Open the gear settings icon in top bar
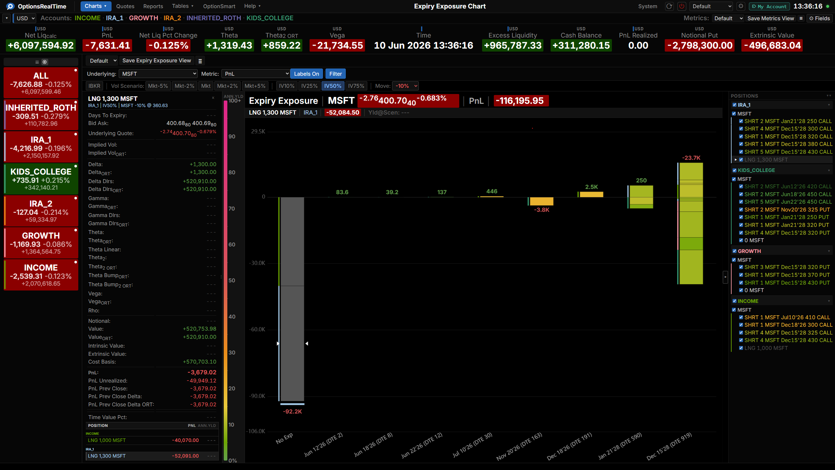 [x=741, y=6]
